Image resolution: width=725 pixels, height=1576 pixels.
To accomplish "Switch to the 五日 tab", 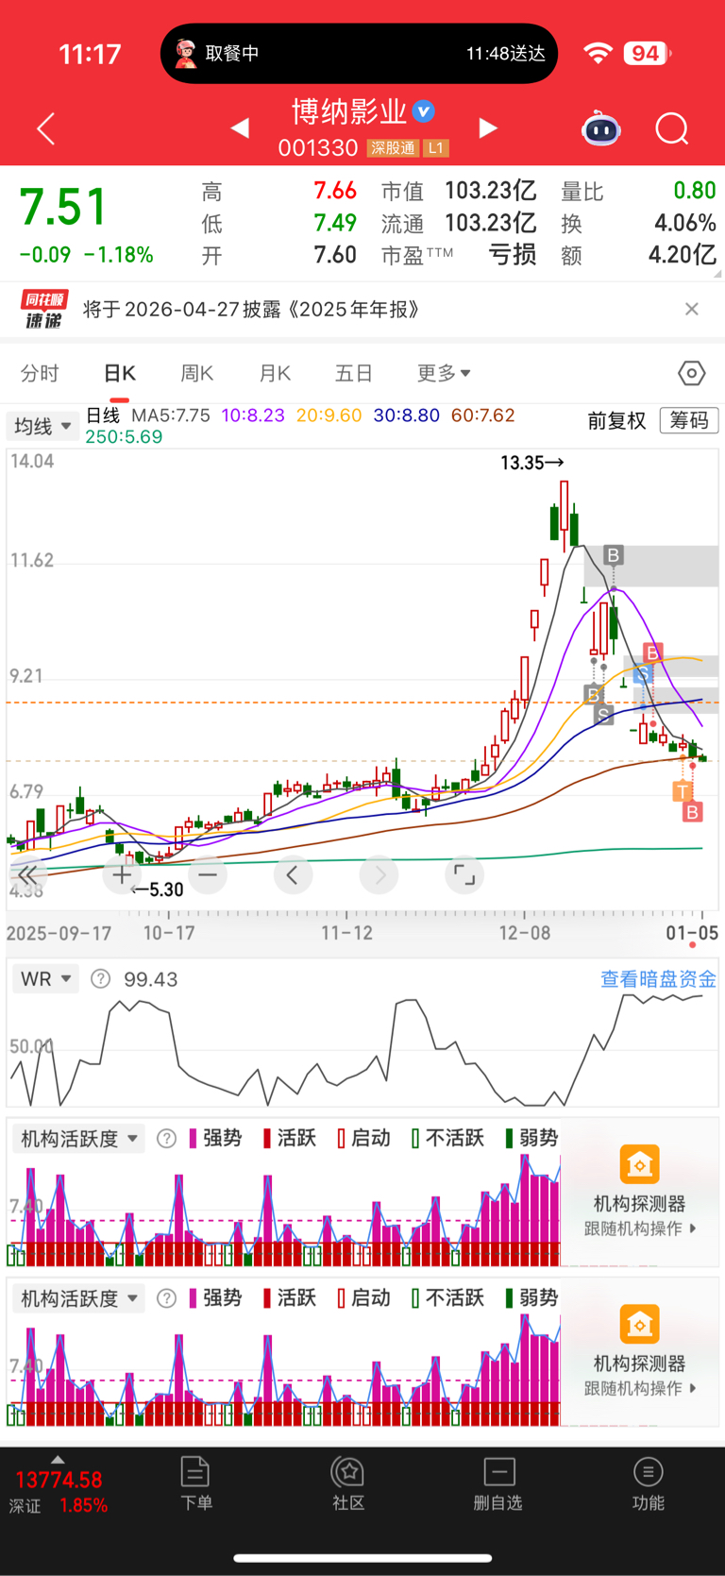I will 354,373.
